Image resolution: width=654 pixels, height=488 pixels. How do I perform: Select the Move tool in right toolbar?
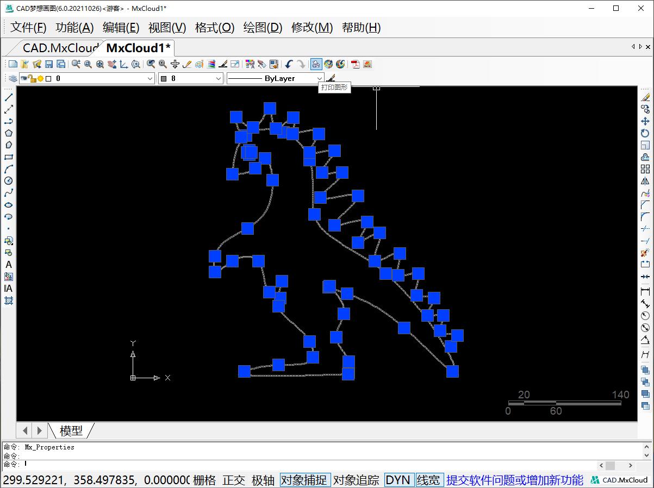[x=645, y=121]
